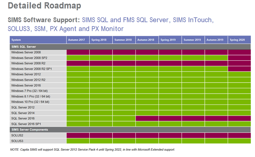Click the 'Summer 2019' column header
Viewport: 255px width, 157px height.
[x=193, y=40]
